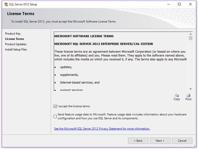Image resolution: width=198 pixels, height=149 pixels.
Task: Cancel the SQL Server setup
Action: pos(182,141)
